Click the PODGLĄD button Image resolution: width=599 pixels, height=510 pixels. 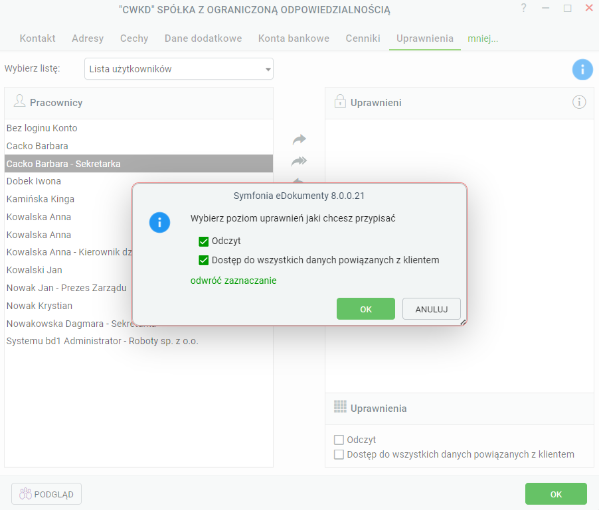click(46, 494)
